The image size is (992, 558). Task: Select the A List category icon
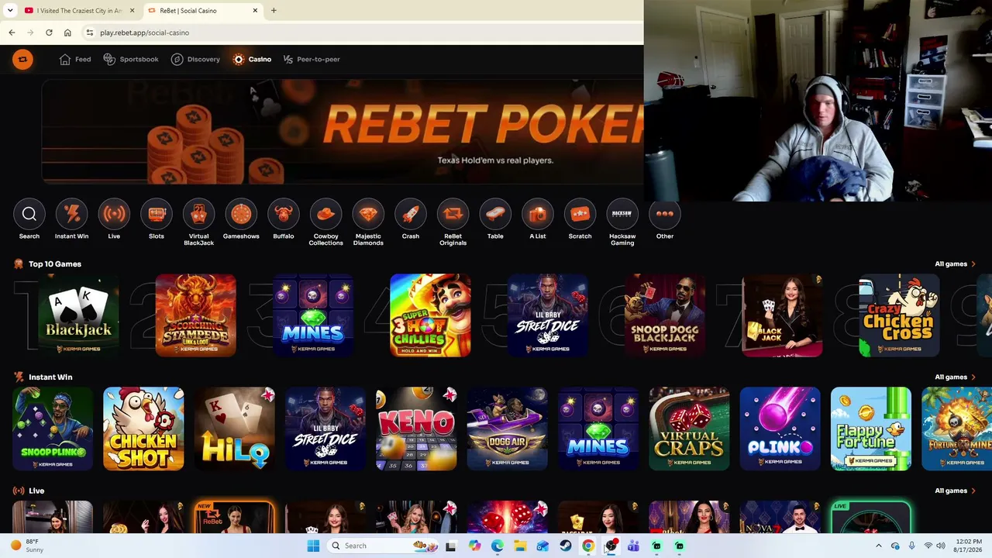click(x=537, y=214)
